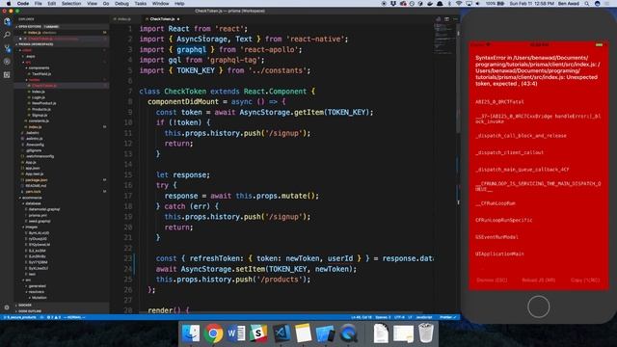Open Login.js in the explorer
The height and width of the screenshot is (347, 617).
(x=39, y=97)
